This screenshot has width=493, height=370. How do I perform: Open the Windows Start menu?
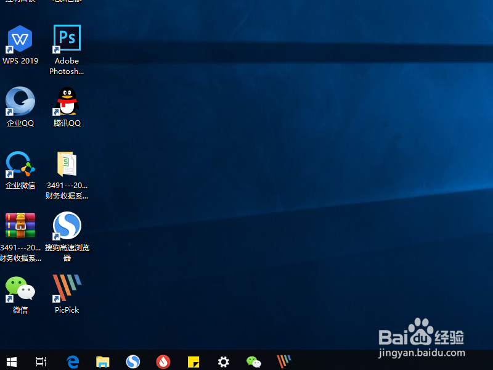click(x=12, y=362)
